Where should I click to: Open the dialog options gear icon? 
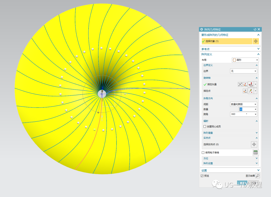pos(201,29)
